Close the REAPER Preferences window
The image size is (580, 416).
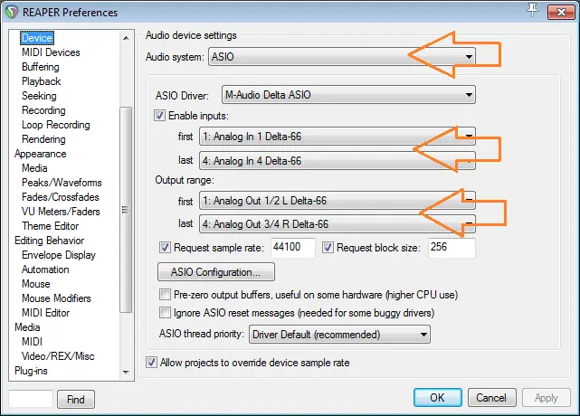(561, 12)
